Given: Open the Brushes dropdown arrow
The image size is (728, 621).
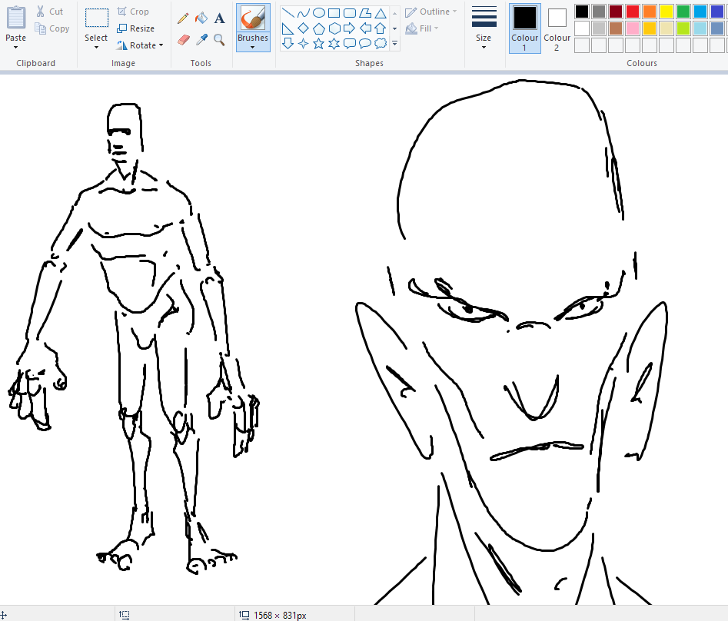Looking at the screenshot, I should tap(253, 48).
